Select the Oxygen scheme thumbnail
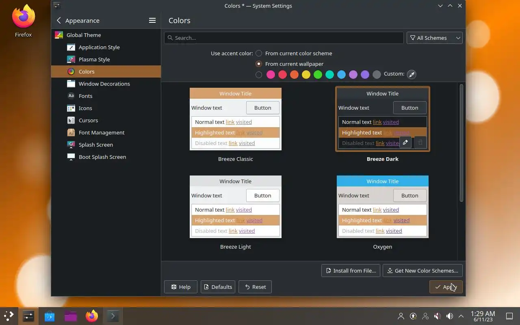520x325 pixels. pos(383,207)
